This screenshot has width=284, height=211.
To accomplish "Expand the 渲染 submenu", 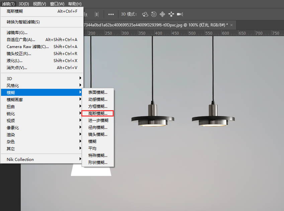I will tap(42, 135).
